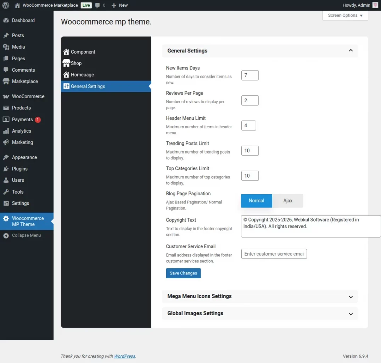Click the Collapse Menu arrow icon
The image size is (381, 363).
[x=6, y=235]
